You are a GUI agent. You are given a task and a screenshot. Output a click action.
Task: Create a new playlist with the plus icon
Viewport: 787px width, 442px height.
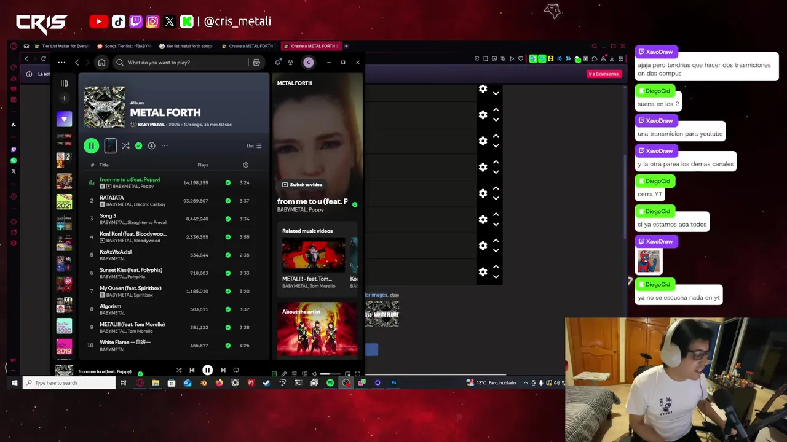tap(64, 98)
